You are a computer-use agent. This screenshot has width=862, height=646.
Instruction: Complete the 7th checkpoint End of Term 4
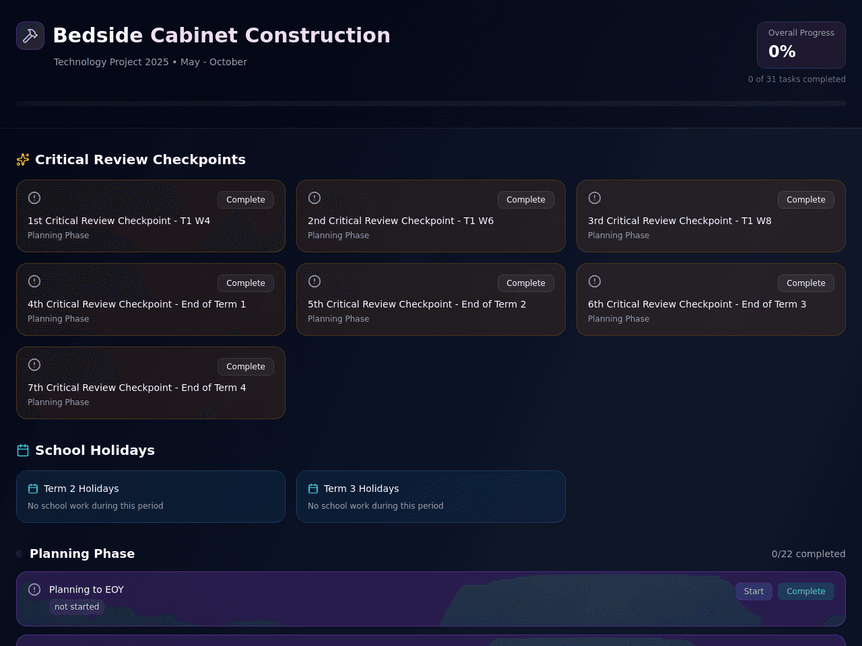pos(246,367)
